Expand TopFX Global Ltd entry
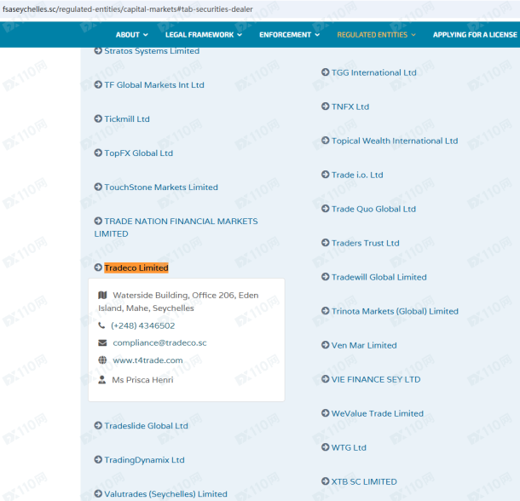The height and width of the screenshot is (501, 520). click(139, 153)
